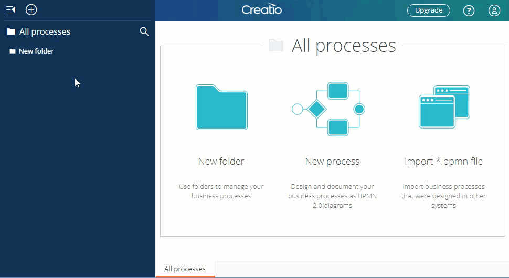
Task: Open the New folder sidebar item
Action: tap(36, 51)
